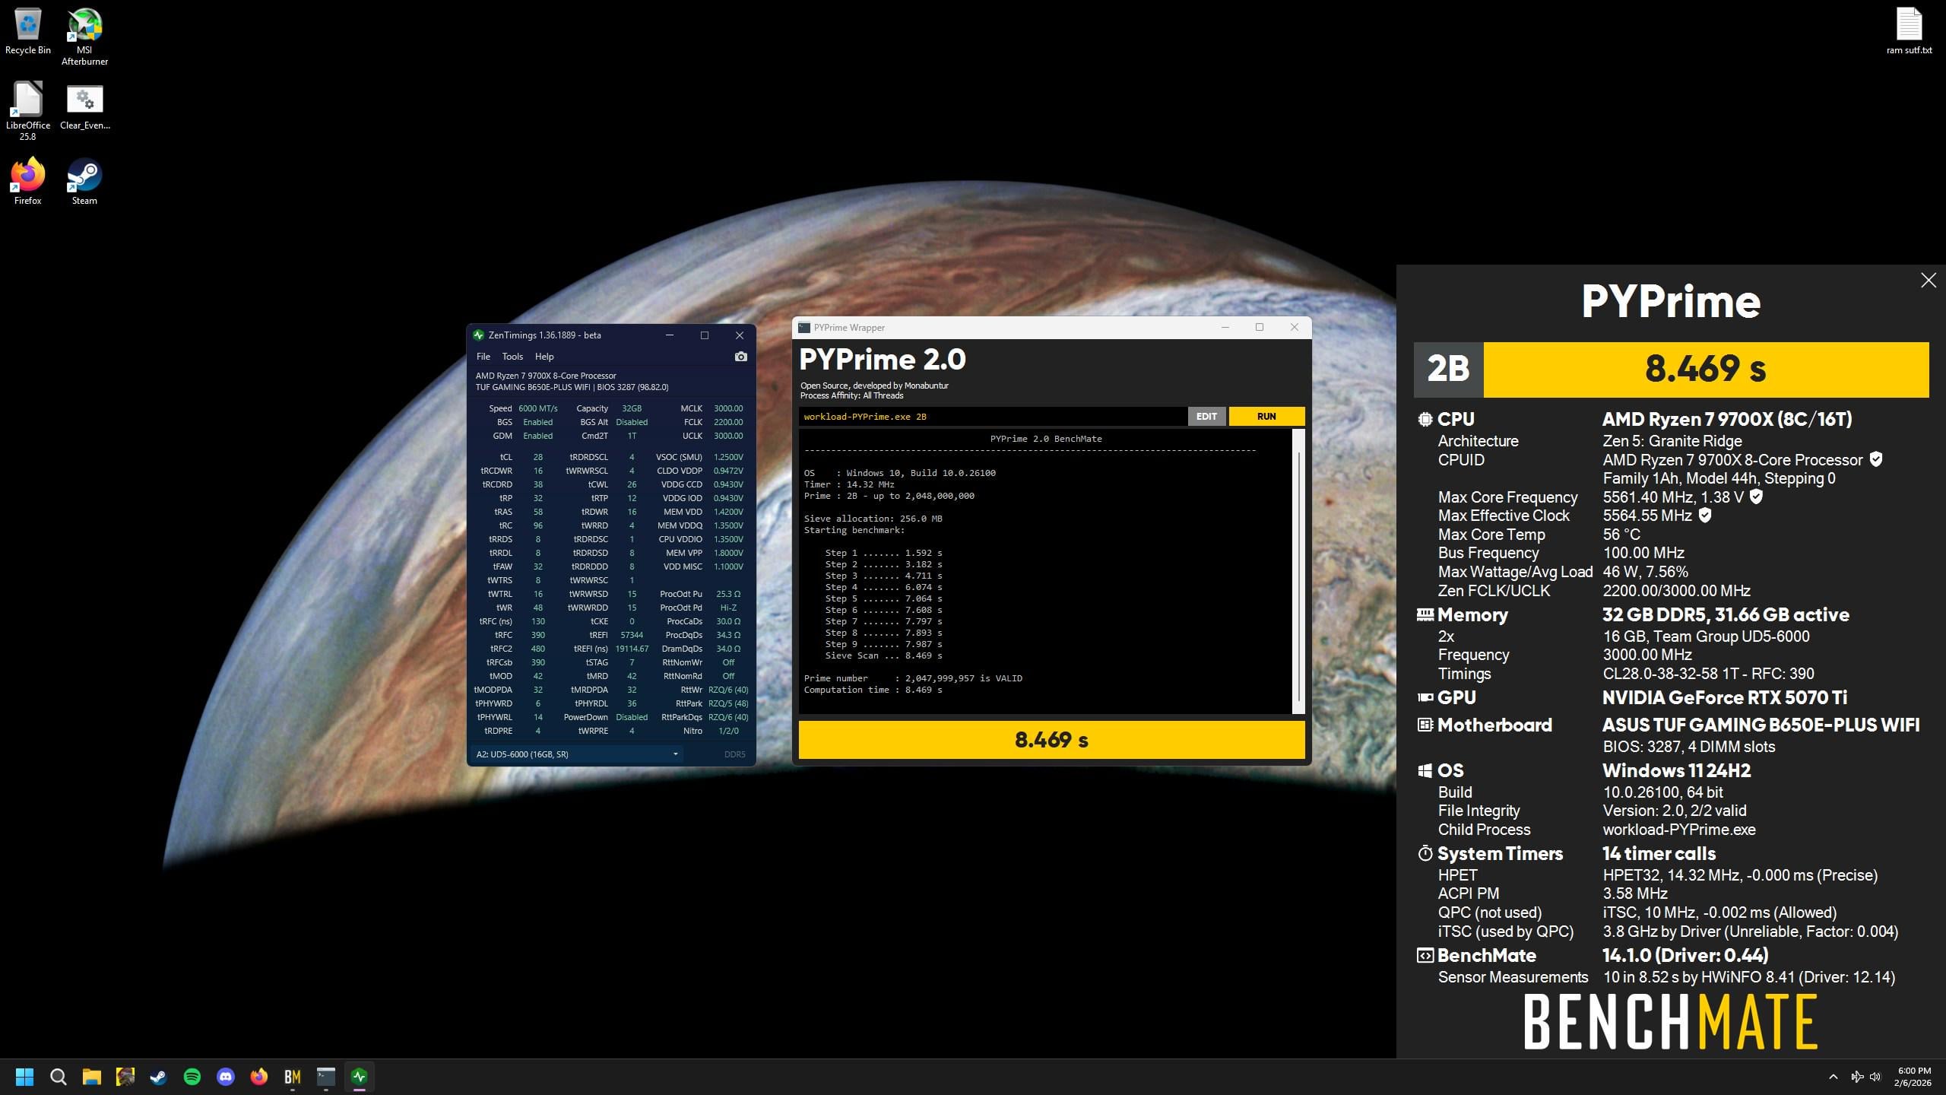
Task: Click the PYPrime output vertical scrollbar
Action: pyautogui.click(x=1298, y=570)
